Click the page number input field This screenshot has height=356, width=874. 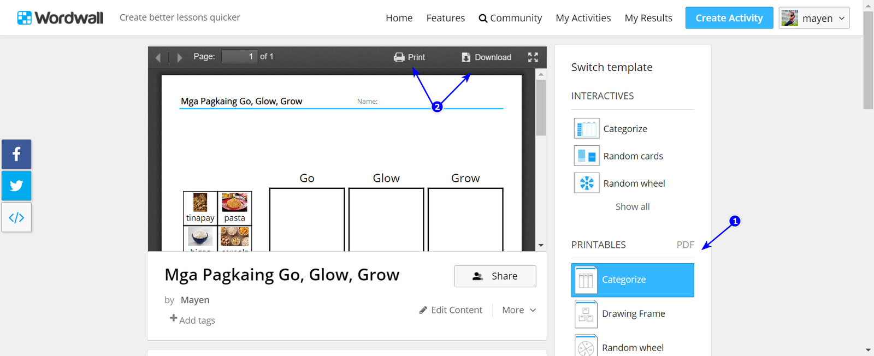click(x=239, y=57)
